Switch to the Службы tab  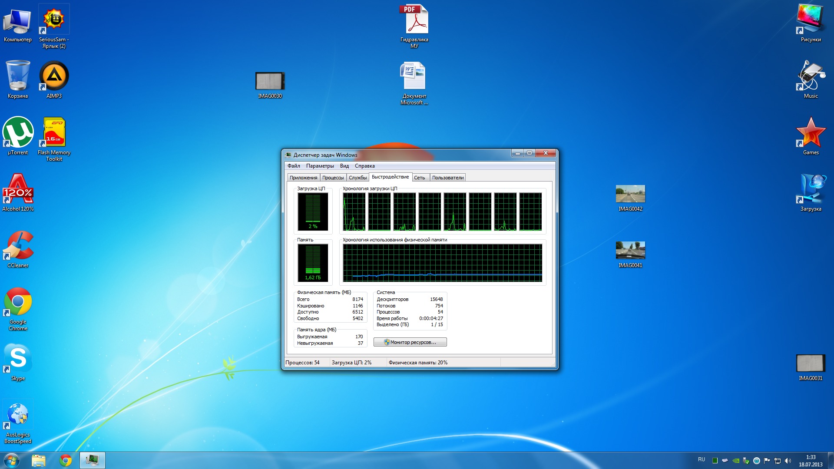pyautogui.click(x=357, y=178)
